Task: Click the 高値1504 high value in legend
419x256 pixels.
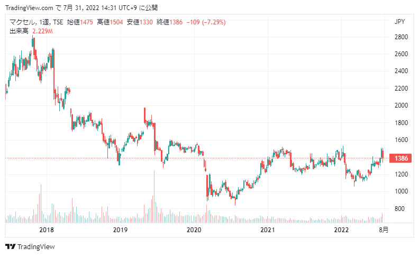Action: tap(110, 22)
